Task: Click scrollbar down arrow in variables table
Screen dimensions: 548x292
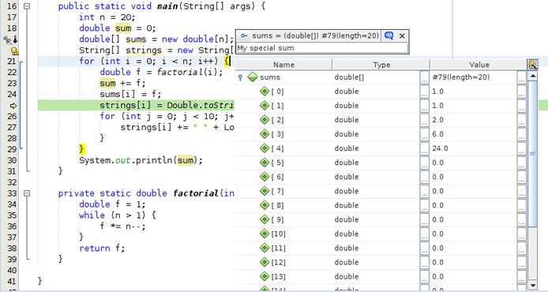Action: (x=533, y=285)
